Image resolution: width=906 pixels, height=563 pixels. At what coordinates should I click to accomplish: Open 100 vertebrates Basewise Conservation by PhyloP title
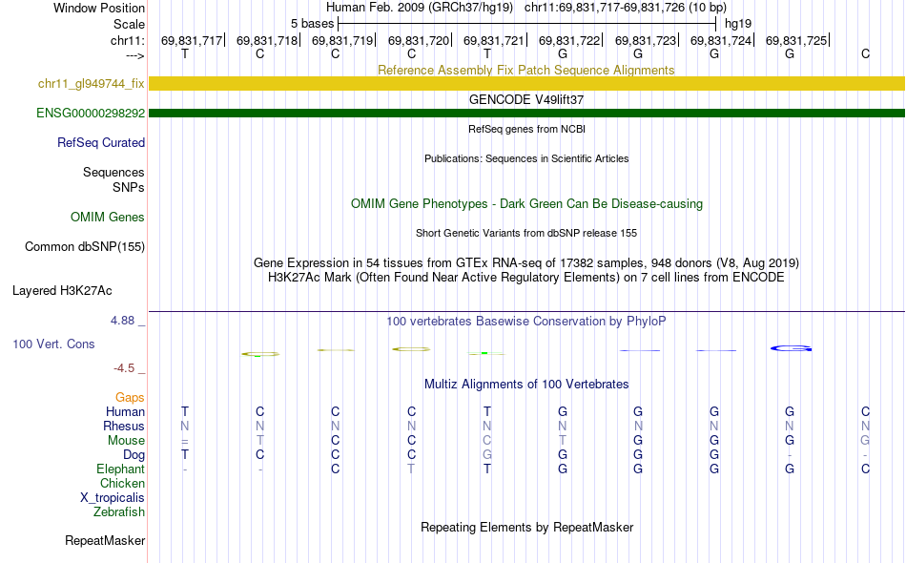click(x=526, y=322)
